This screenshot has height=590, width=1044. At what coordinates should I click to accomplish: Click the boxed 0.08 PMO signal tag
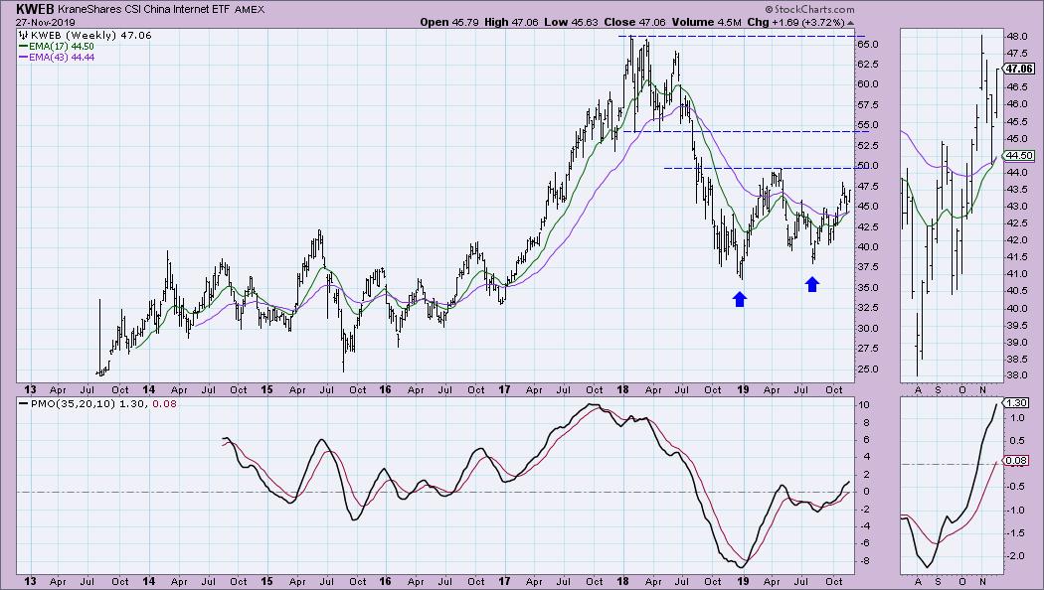1016,460
